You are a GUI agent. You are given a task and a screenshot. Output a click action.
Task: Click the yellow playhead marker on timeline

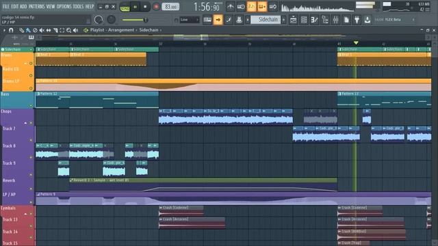tap(356, 42)
